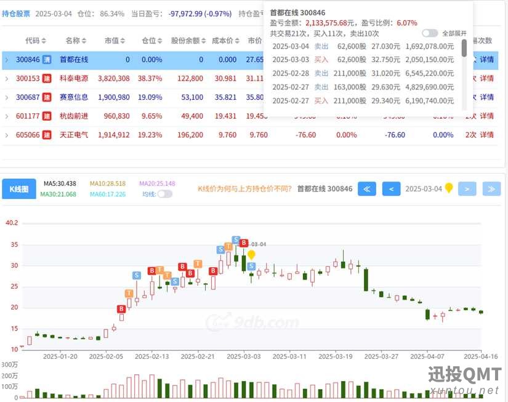This screenshot has width=508, height=402.
Task: Go to previous day with single-left arrow
Action: pos(391,189)
